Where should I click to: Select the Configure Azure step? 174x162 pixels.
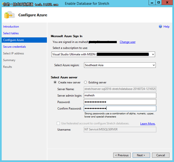tap(24, 40)
